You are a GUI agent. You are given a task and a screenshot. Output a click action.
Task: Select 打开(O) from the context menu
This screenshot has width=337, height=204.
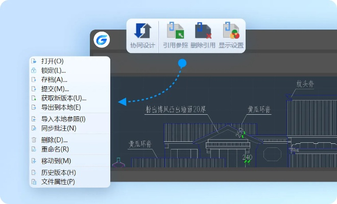click(x=52, y=61)
